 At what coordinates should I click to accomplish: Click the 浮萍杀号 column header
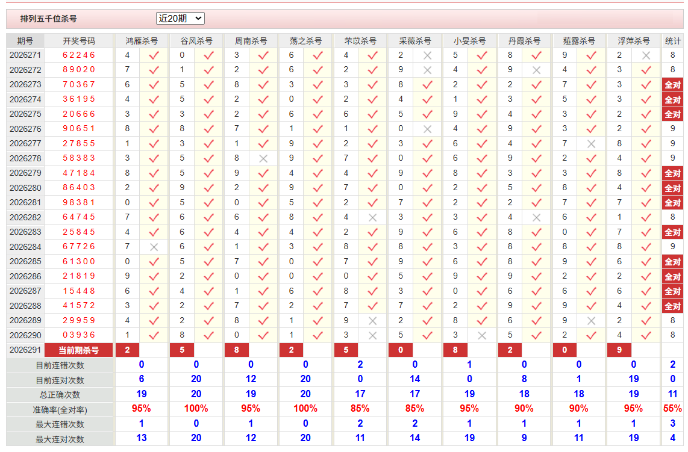click(634, 41)
